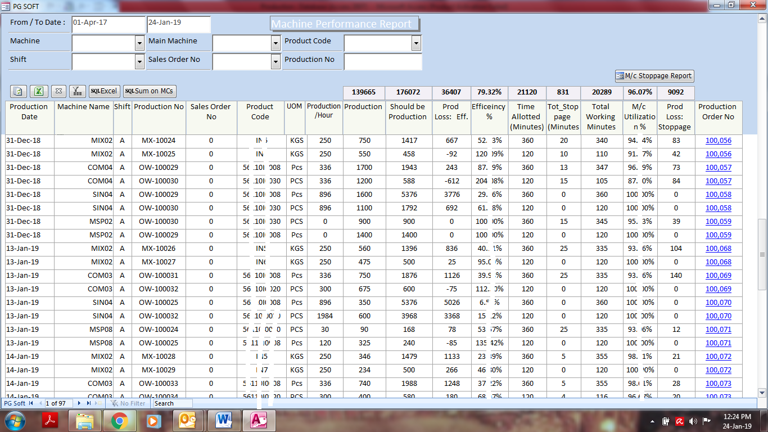The width and height of the screenshot is (768, 432).
Task: Click the vertical scrollbar thumb
Action: (x=763, y=254)
